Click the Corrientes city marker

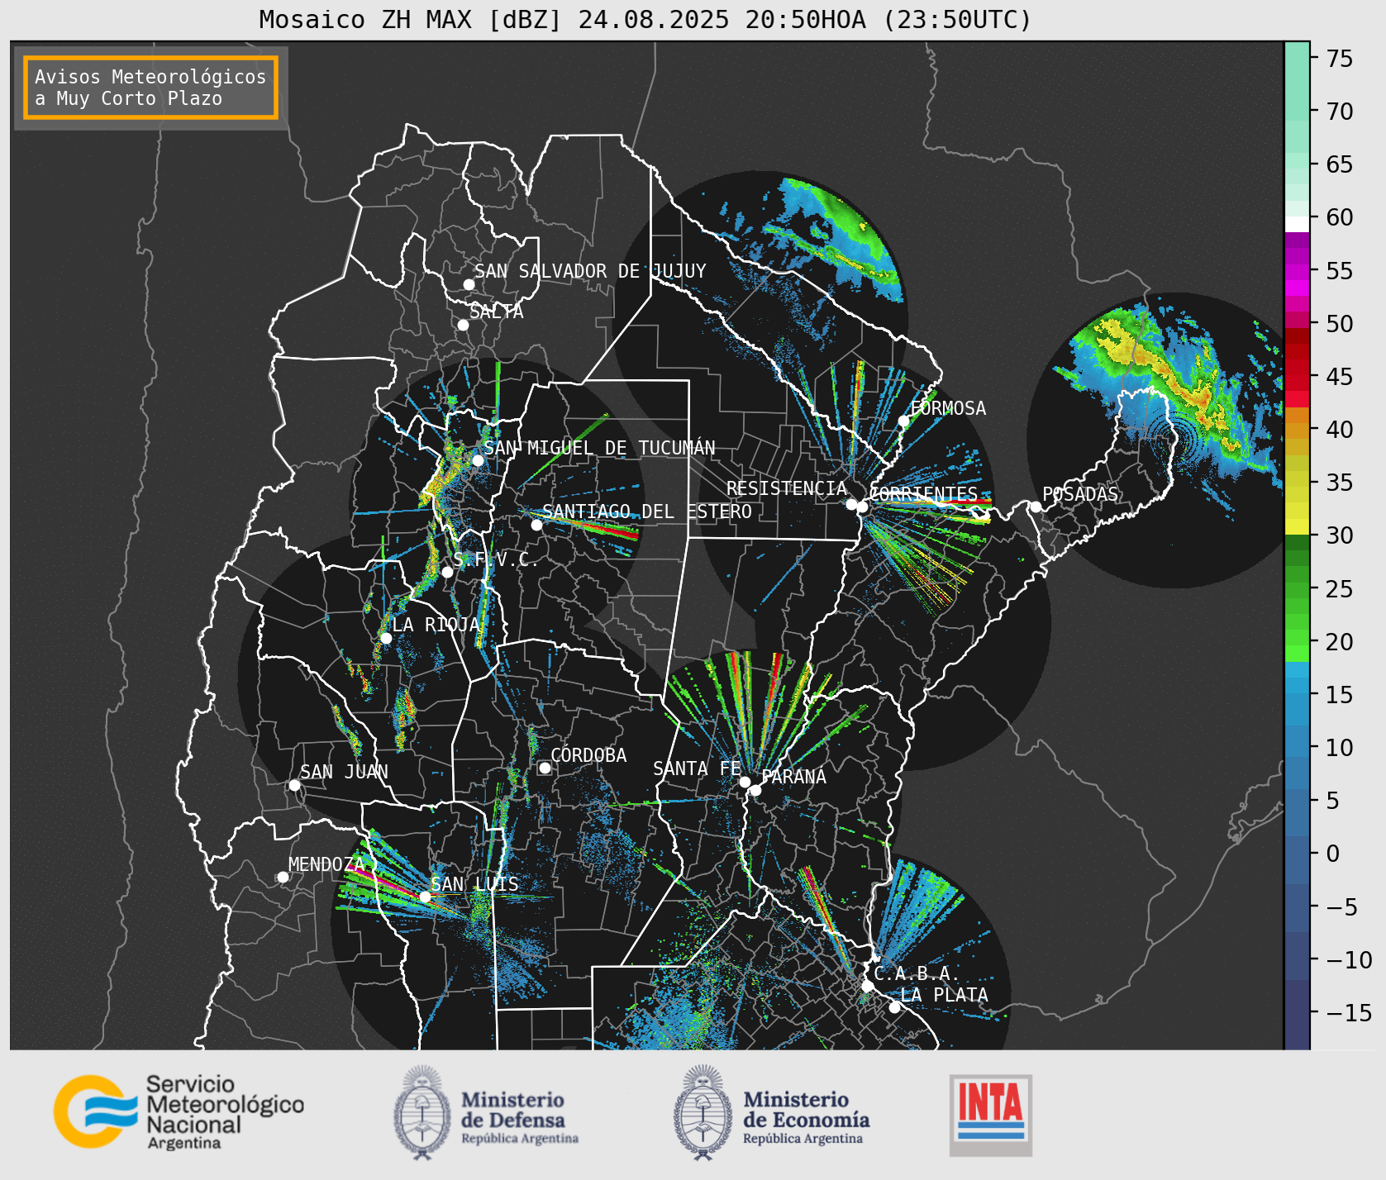[862, 507]
